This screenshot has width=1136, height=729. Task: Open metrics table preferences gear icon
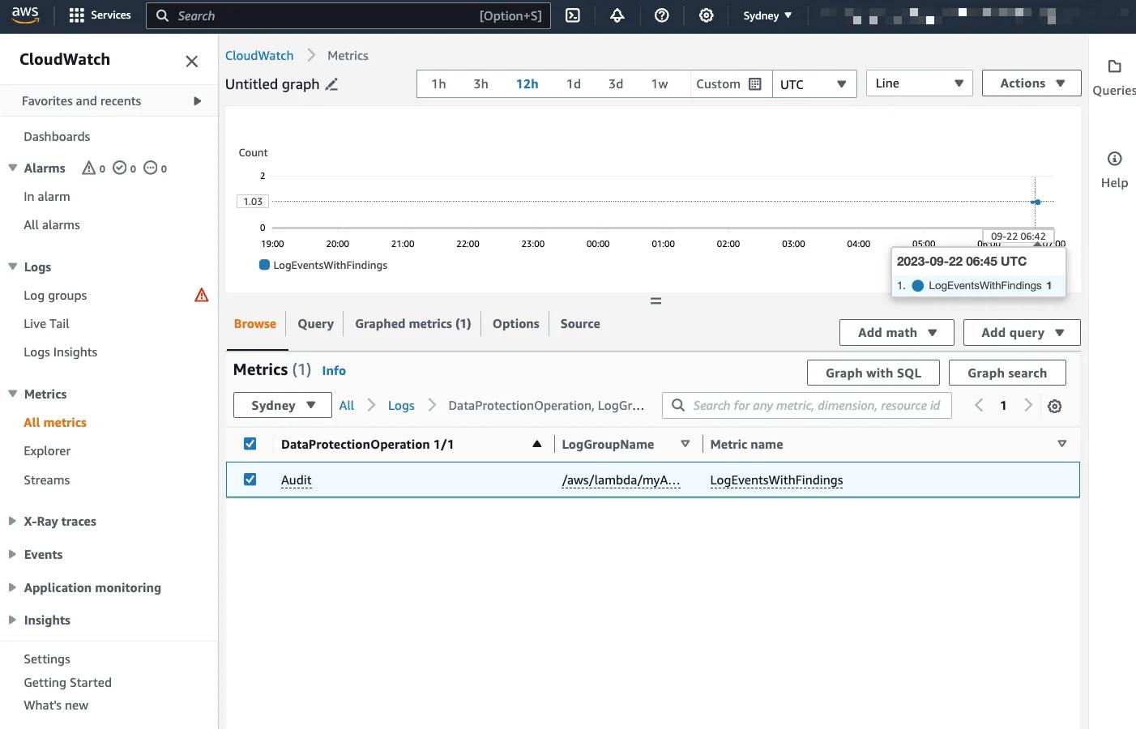[1054, 407]
